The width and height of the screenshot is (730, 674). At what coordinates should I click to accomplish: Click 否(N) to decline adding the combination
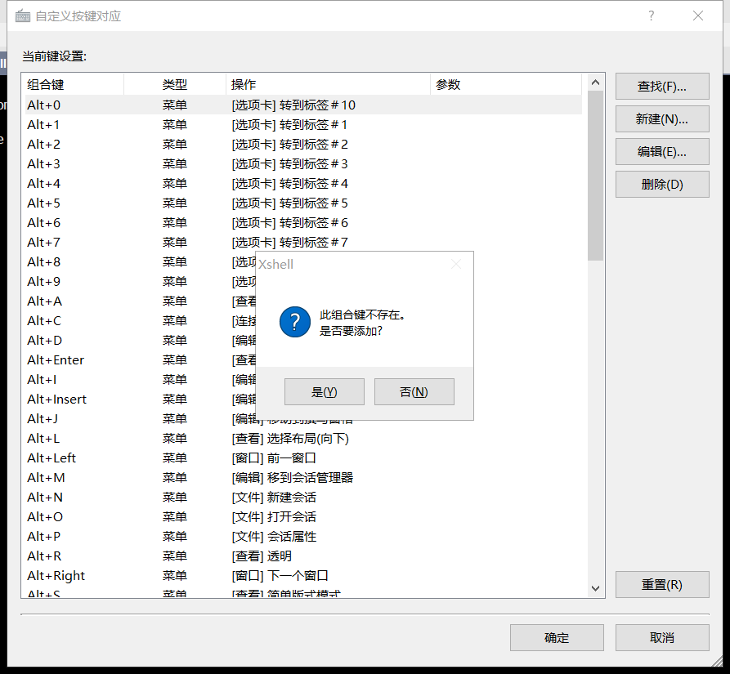(414, 391)
